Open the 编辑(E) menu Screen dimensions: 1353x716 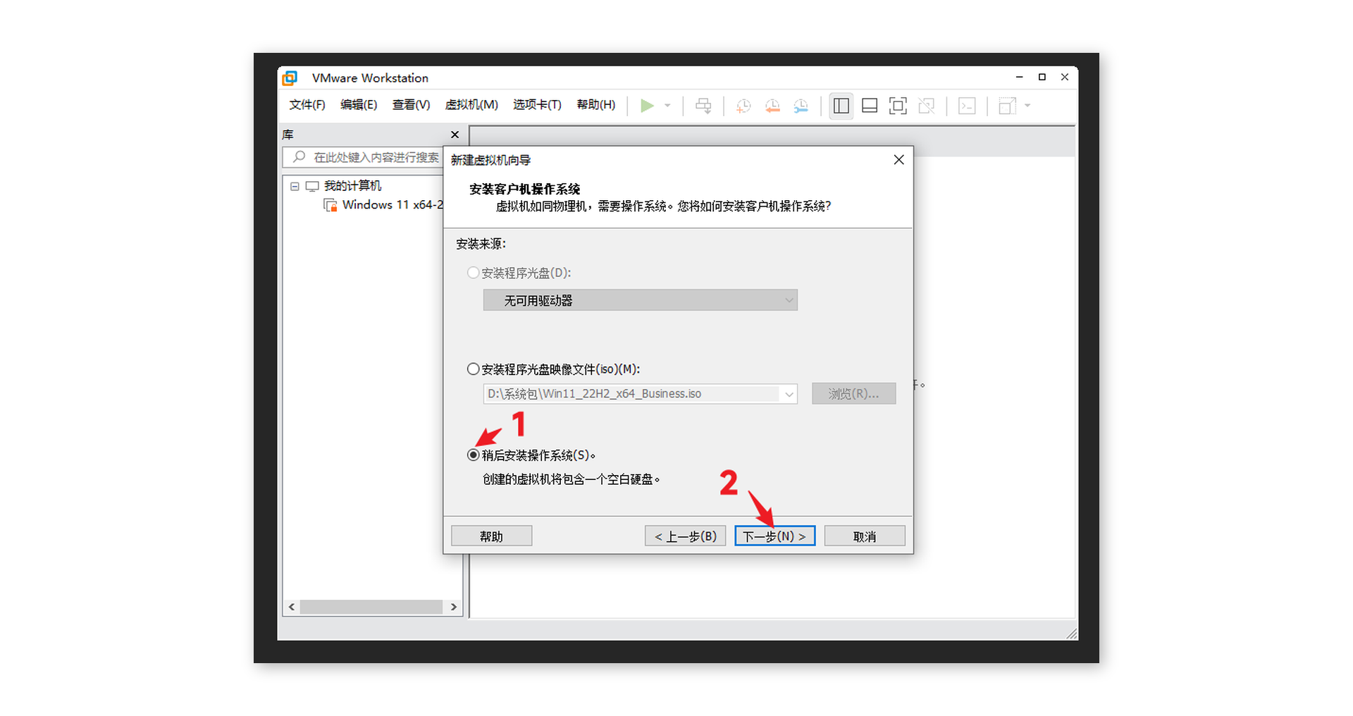click(x=359, y=105)
